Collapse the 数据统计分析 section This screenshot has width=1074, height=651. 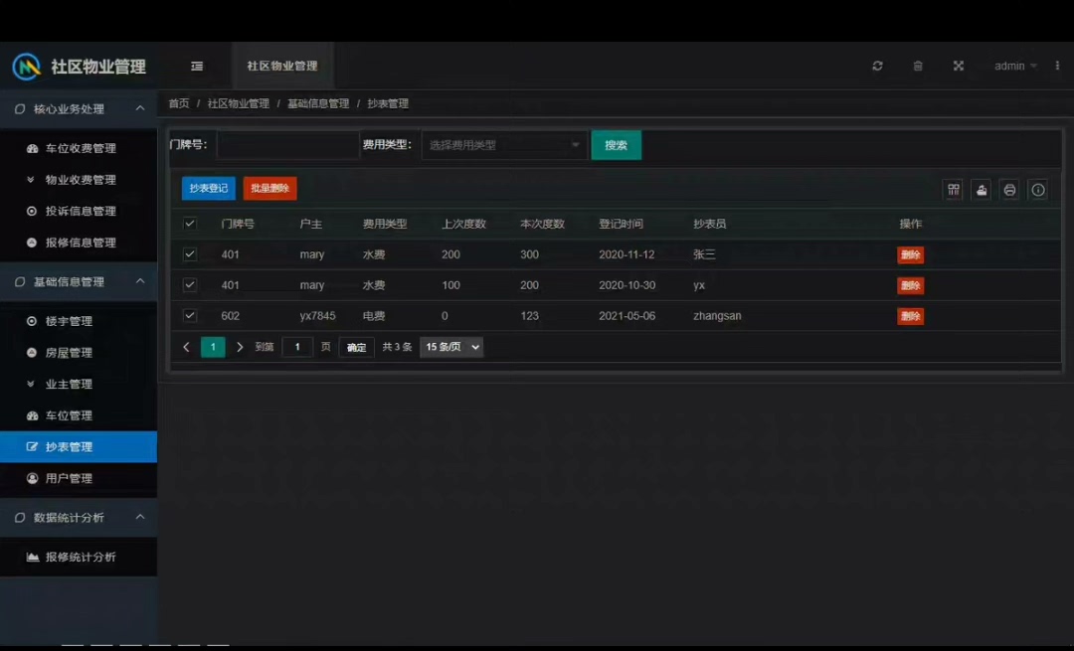[79, 518]
